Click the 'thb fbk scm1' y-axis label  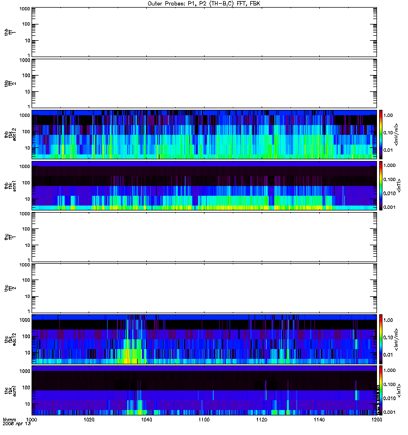10,185
